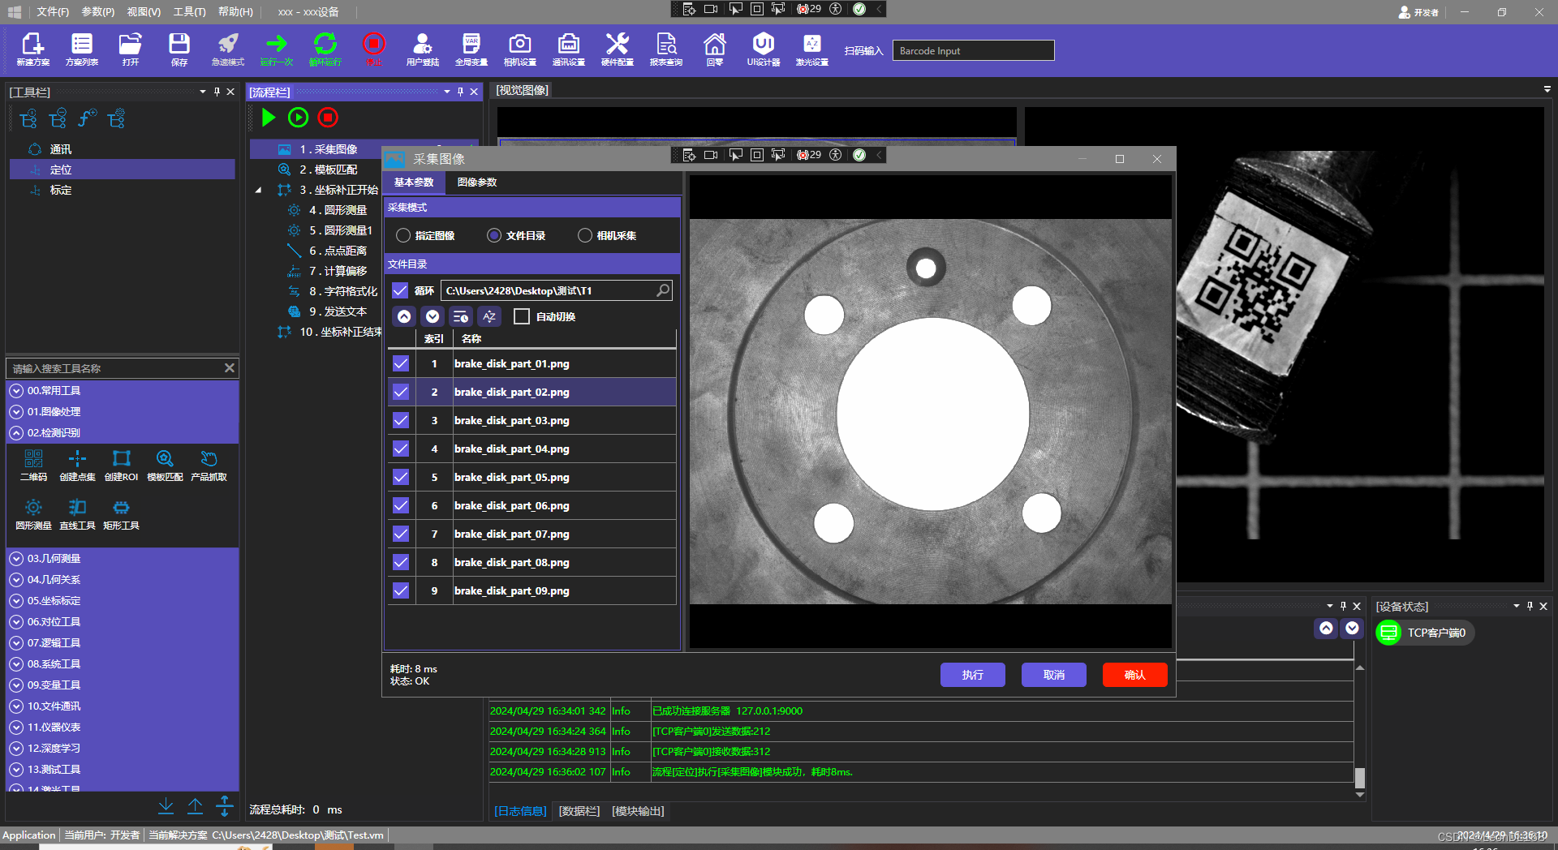The height and width of the screenshot is (850, 1558).
Task: Launch the UI设计器 tool
Action: (763, 49)
